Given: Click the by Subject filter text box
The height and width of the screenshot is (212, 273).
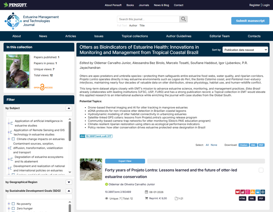Looking at the screenshot, I should pos(39,114).
